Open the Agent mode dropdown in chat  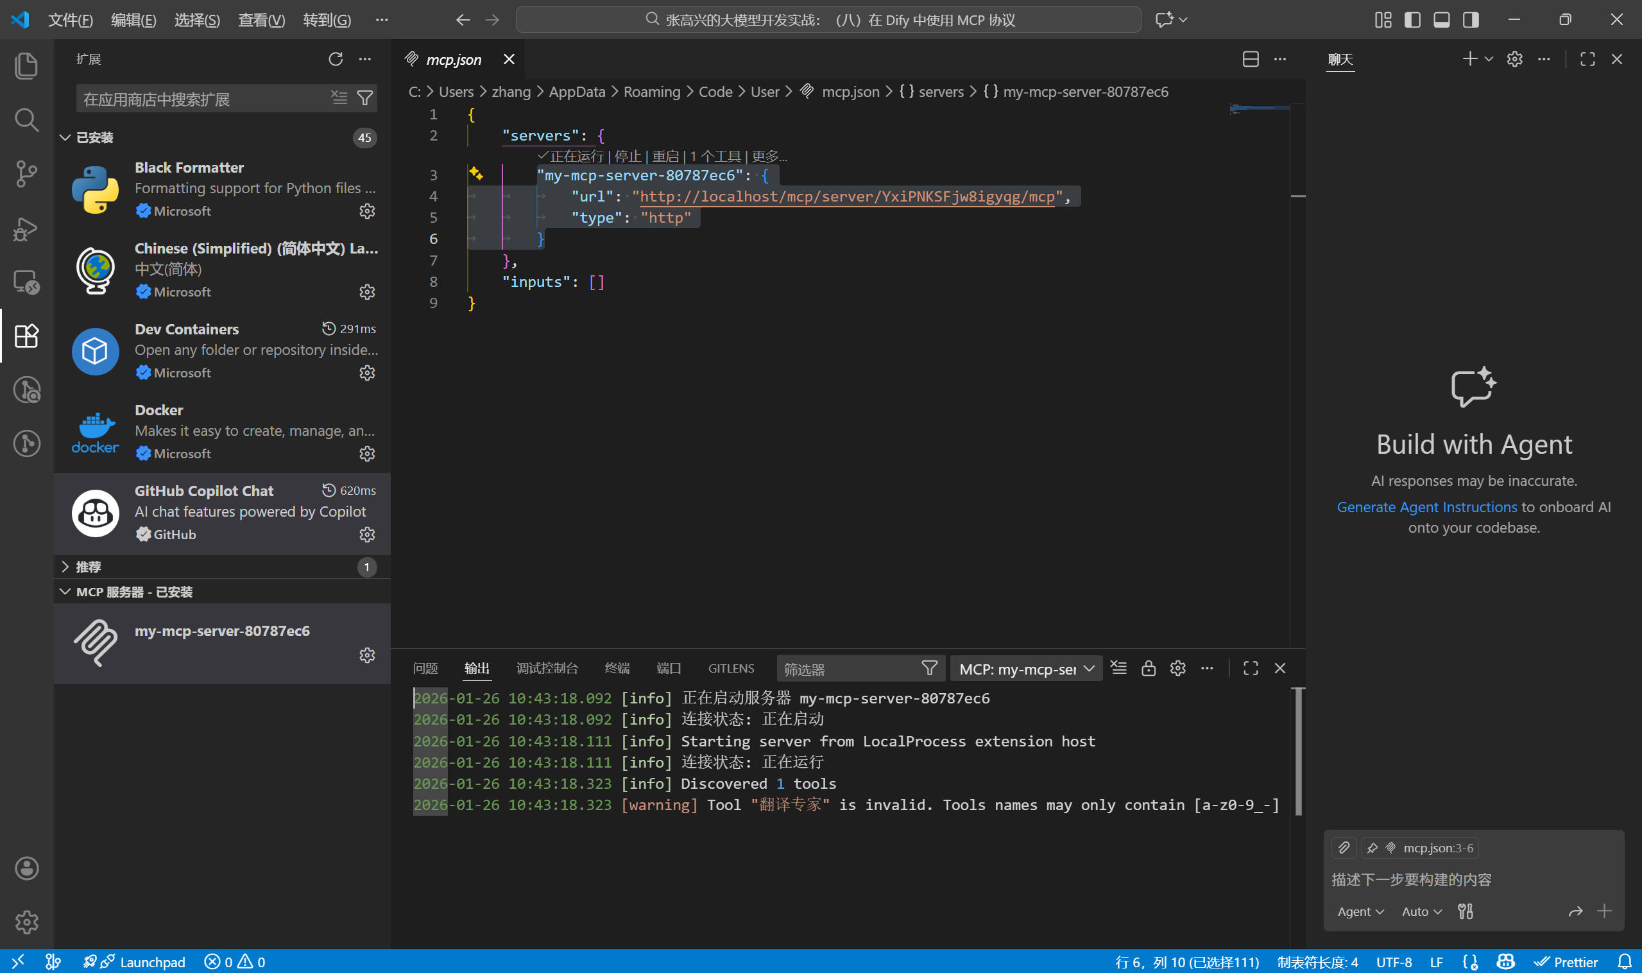[1360, 911]
